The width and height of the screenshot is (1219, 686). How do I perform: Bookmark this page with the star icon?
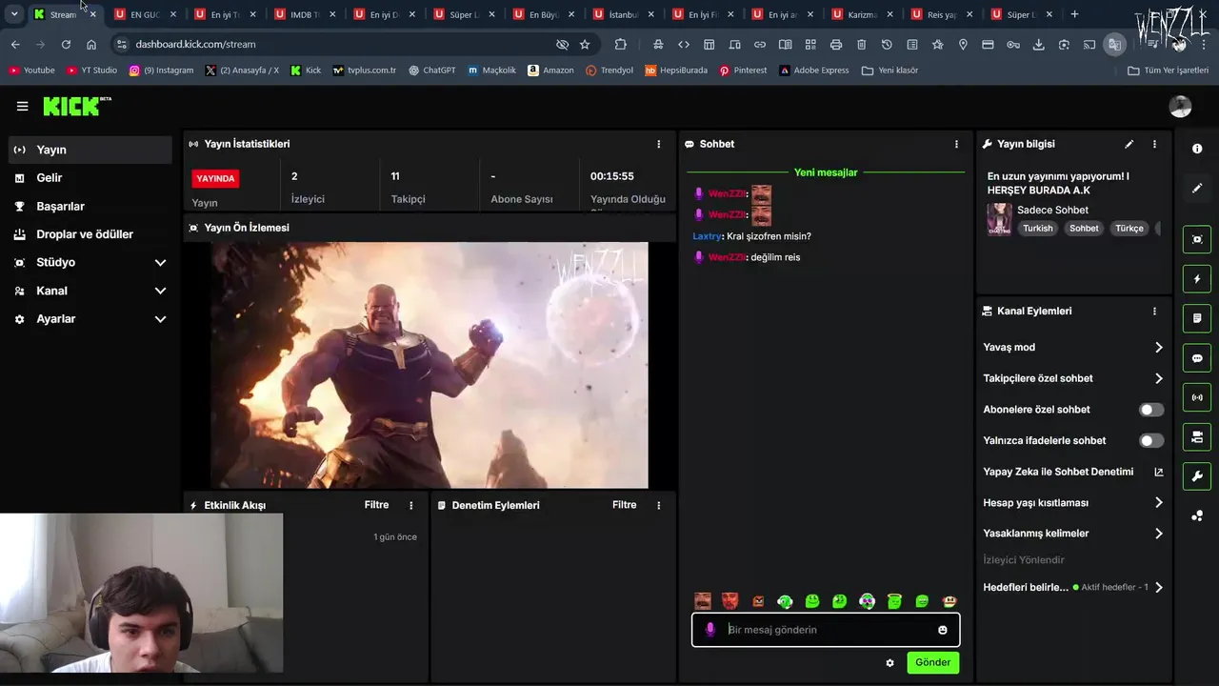585,44
